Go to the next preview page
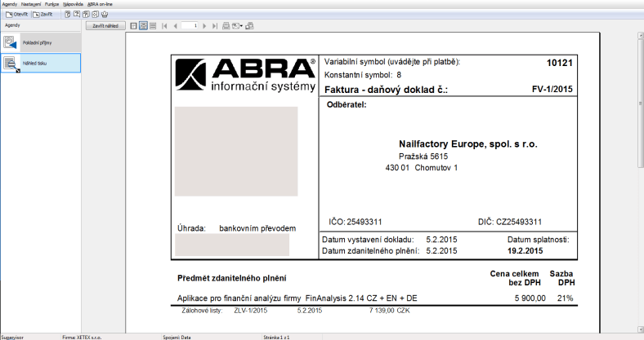The image size is (644, 340). tap(204, 26)
